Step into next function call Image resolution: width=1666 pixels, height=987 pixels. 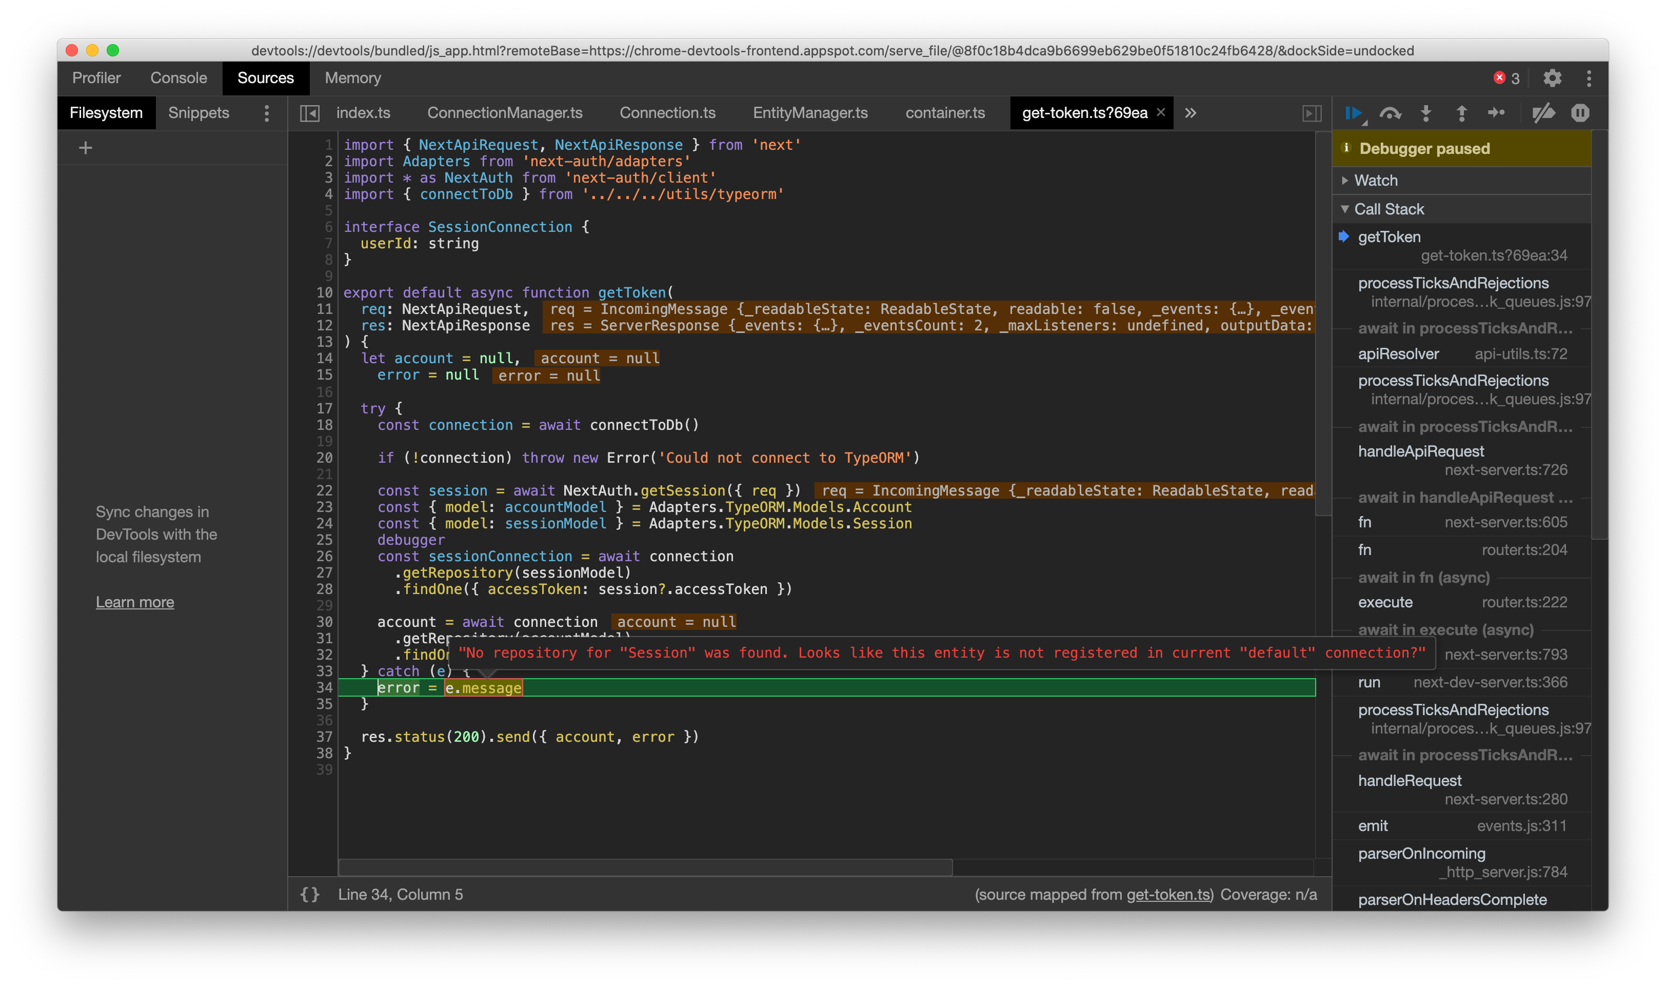(1426, 113)
